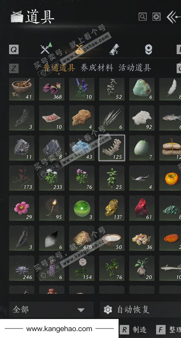Click the 整理 sort button
181x338 pixels.
[169, 330]
